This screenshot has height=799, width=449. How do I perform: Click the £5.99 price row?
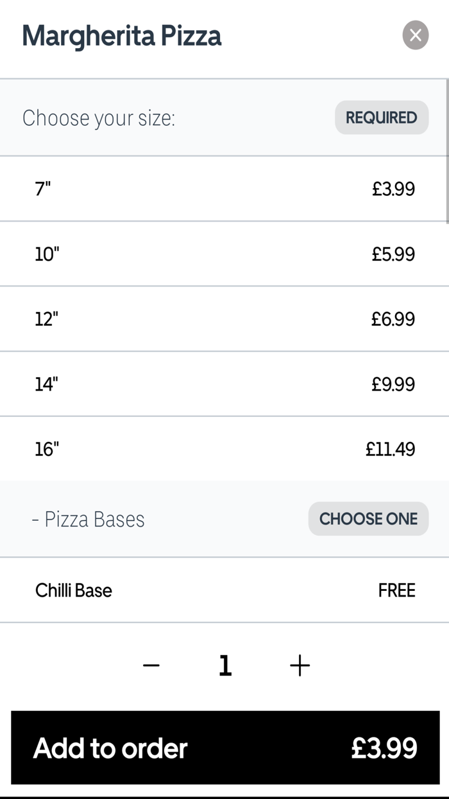coord(393,254)
